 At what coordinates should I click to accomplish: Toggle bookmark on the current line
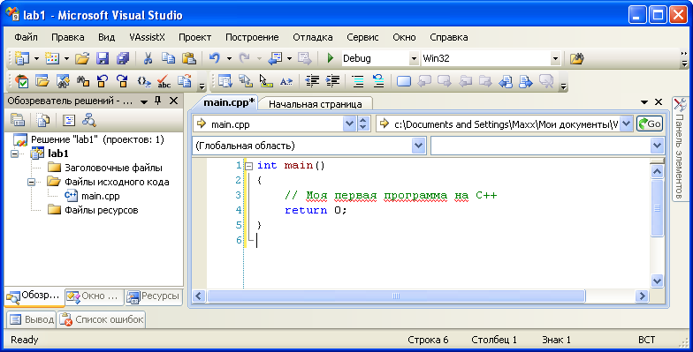[x=403, y=81]
